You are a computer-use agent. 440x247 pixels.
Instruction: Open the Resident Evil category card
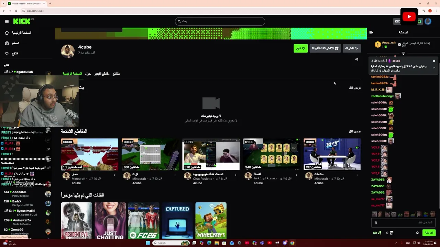pos(77,220)
